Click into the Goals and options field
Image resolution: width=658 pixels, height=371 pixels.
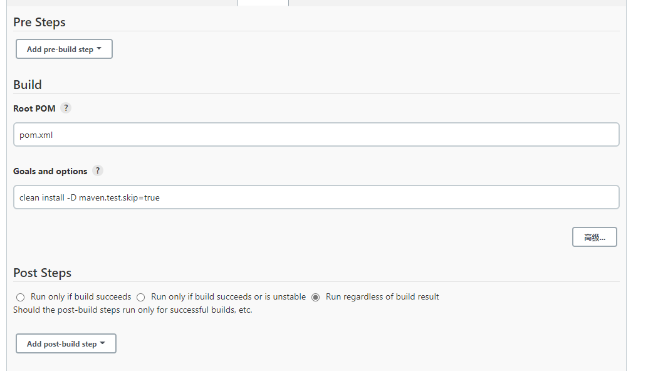tap(316, 197)
